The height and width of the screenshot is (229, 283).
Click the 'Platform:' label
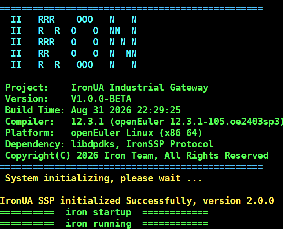(x=30, y=133)
